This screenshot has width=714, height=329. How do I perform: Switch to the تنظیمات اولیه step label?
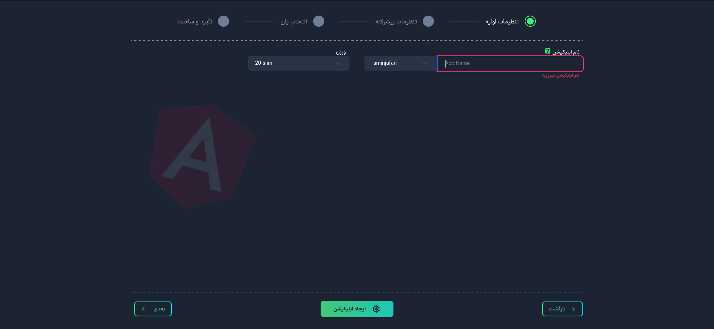point(502,22)
